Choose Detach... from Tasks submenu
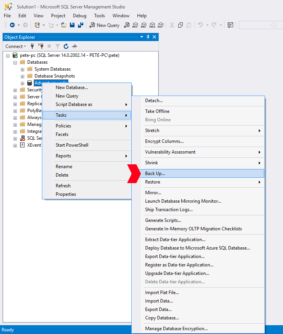This screenshot has width=283, height=334. [198, 101]
